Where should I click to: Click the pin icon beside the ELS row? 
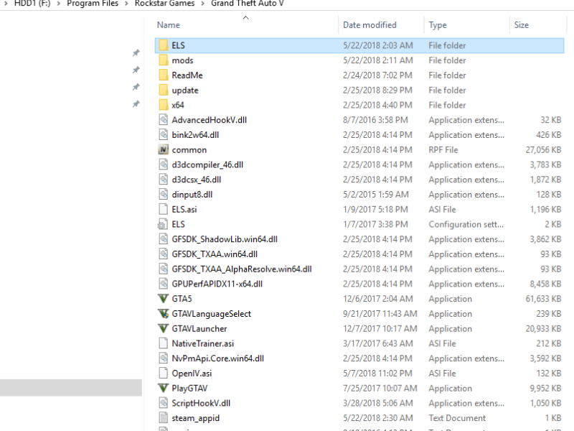[x=136, y=52]
